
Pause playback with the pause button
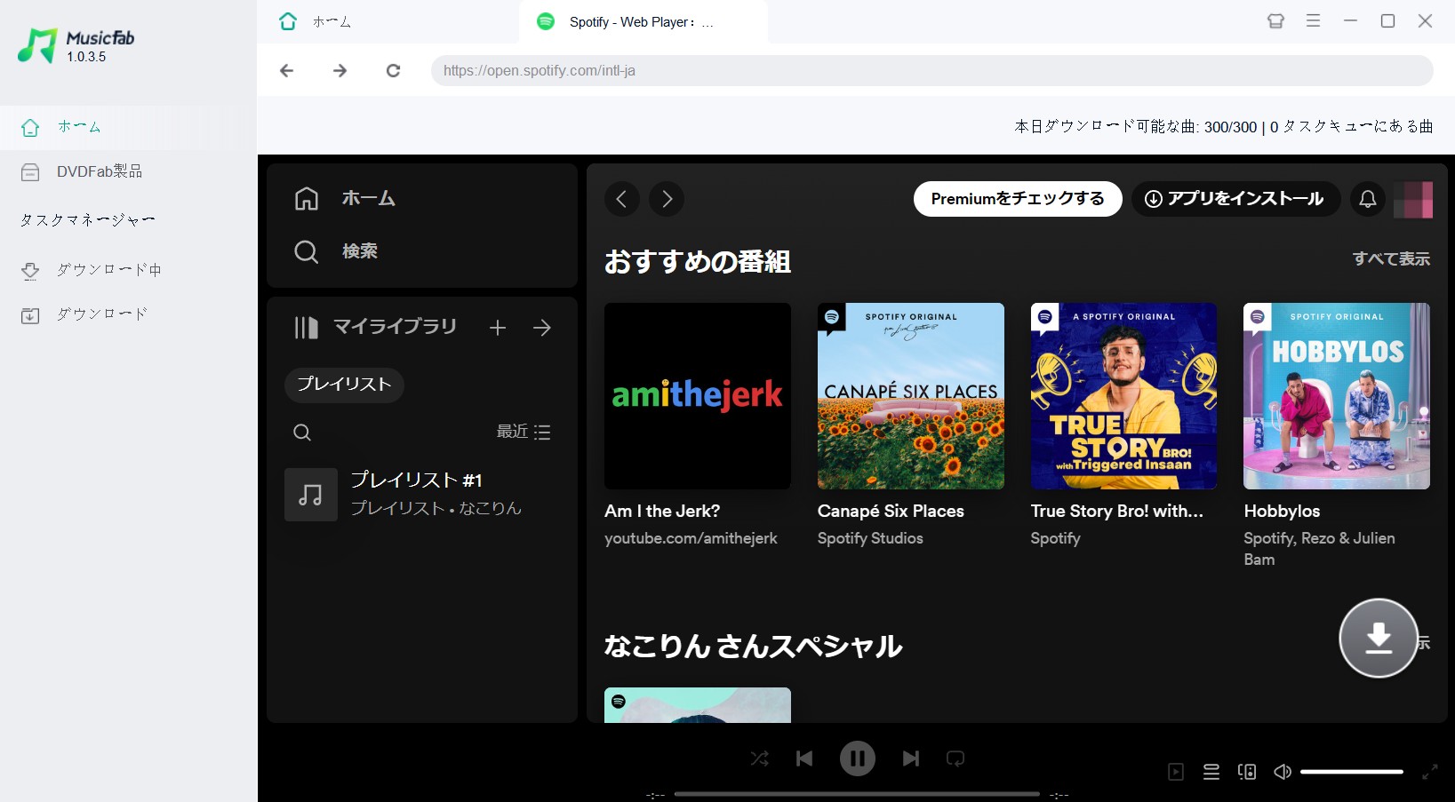pyautogui.click(x=858, y=758)
